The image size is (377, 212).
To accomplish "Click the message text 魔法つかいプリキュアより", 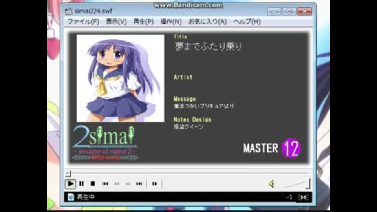I will pos(204,106).
